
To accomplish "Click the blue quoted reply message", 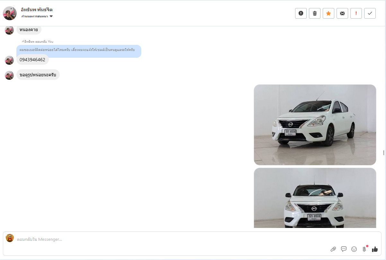I will tap(79, 50).
